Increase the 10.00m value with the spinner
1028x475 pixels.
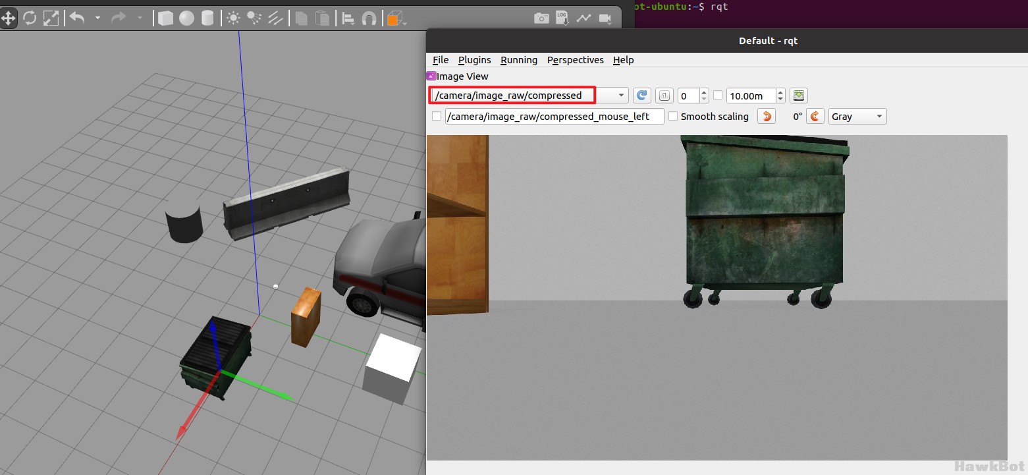coord(780,92)
